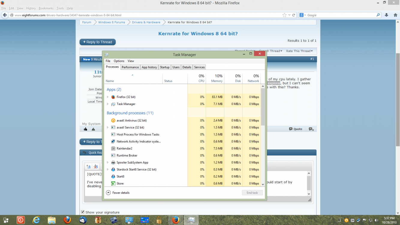
Task: Click the Firefox home icon
Action: click(x=395, y=15)
